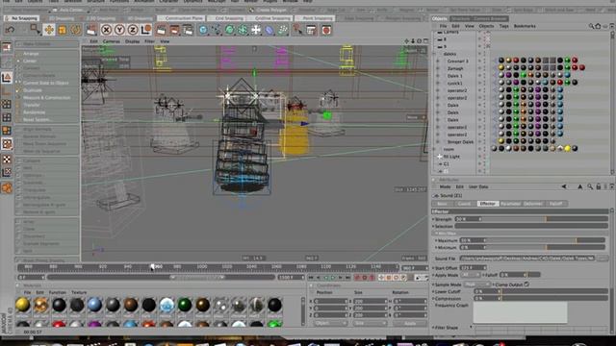Expand the Stinger Dalek object

point(438,141)
